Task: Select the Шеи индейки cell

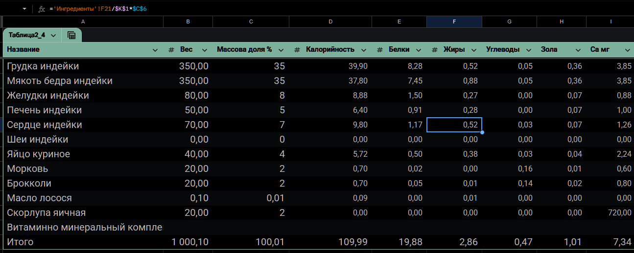Action: point(83,139)
